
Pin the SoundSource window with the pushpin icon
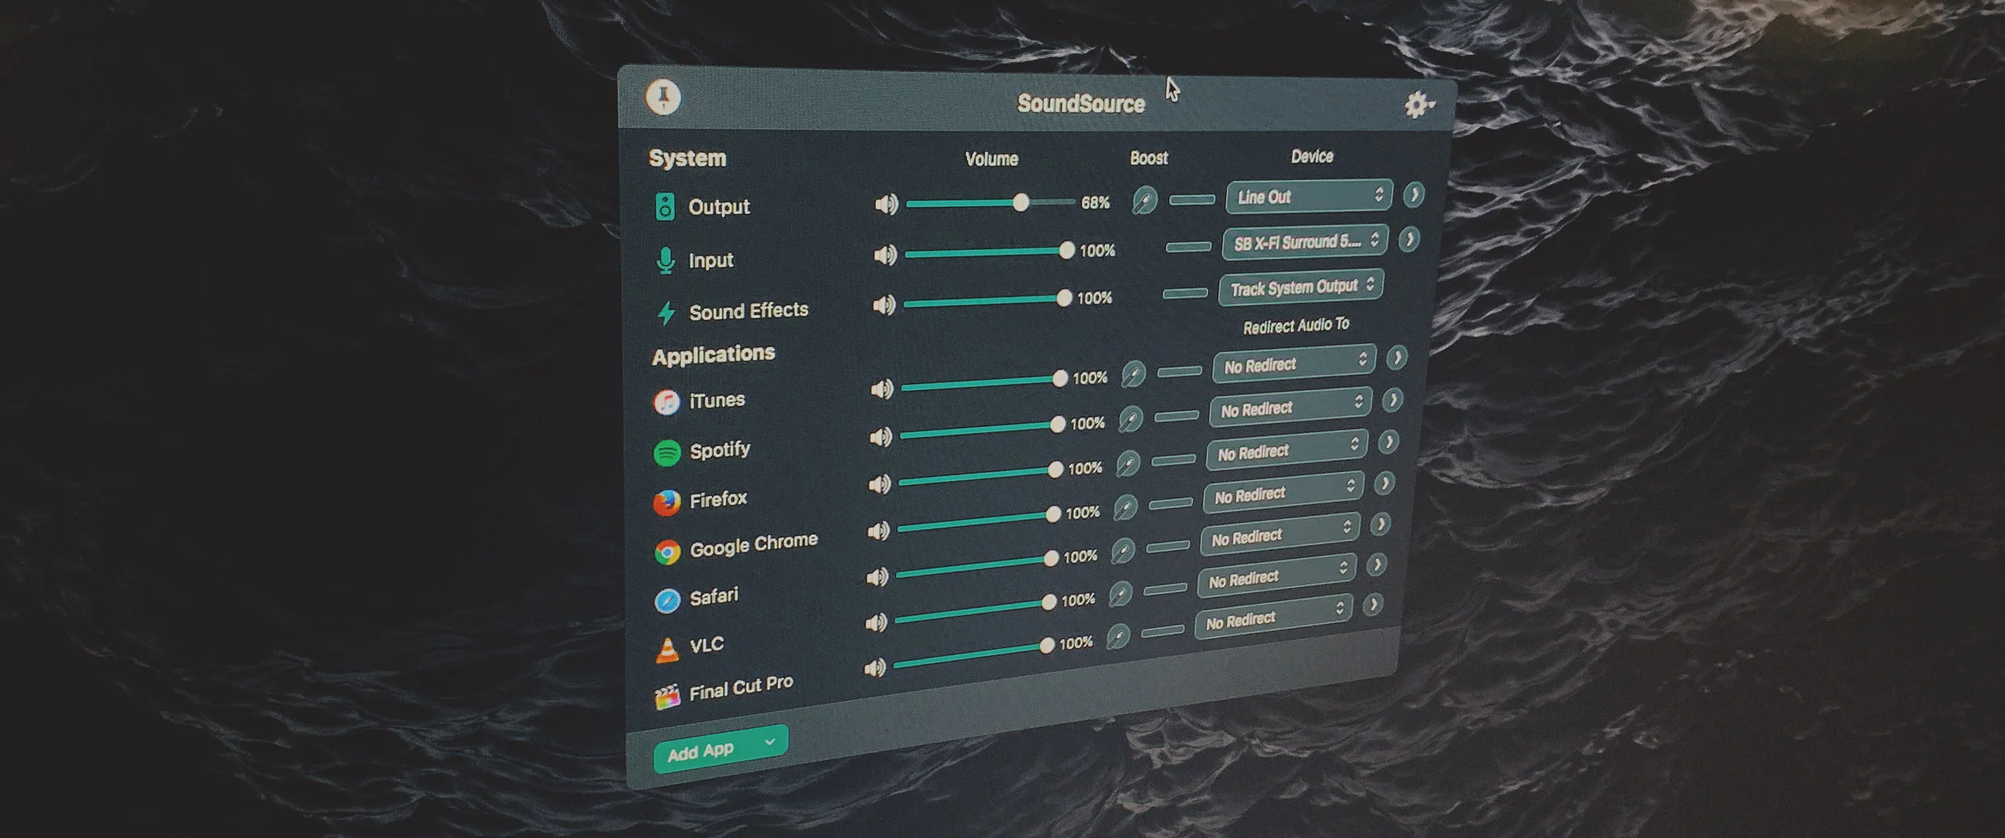(663, 97)
